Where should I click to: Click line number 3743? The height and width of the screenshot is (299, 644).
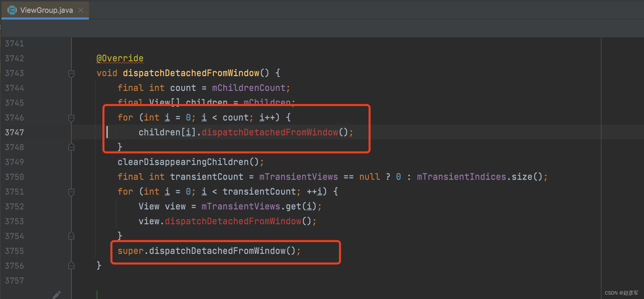tap(14, 73)
